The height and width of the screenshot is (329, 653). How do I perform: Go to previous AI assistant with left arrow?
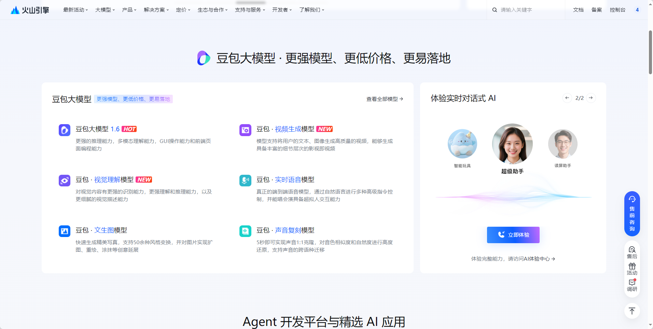567,98
